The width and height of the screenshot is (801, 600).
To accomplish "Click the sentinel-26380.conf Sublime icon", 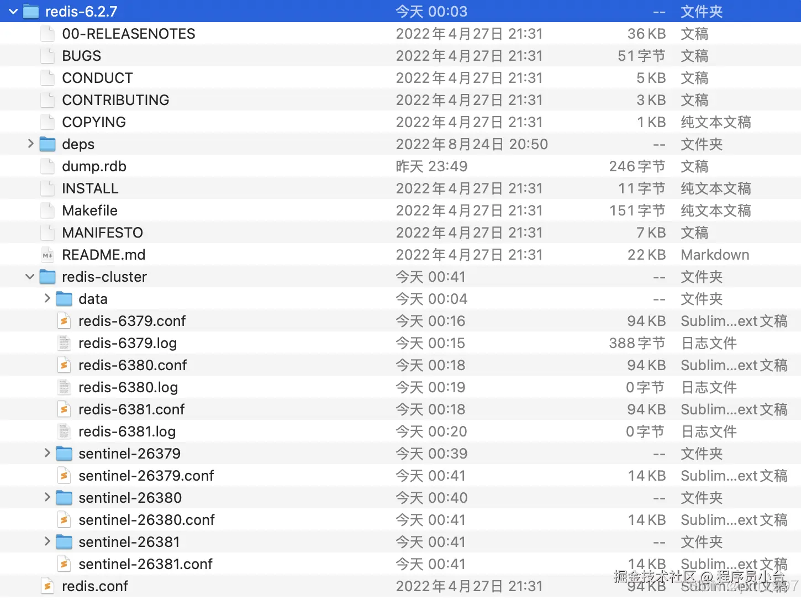I will (x=65, y=520).
